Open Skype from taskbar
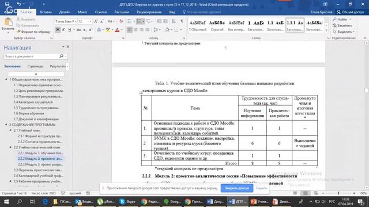This screenshot has height=207, width=369. point(127,202)
